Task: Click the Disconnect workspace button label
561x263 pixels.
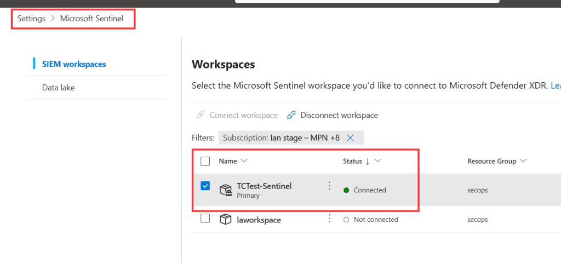Action: pyautogui.click(x=339, y=115)
